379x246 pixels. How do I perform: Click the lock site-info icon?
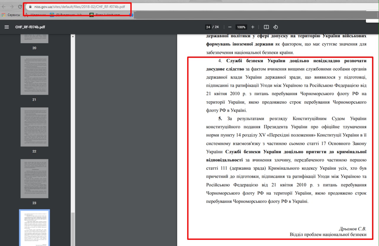[x=30, y=7]
